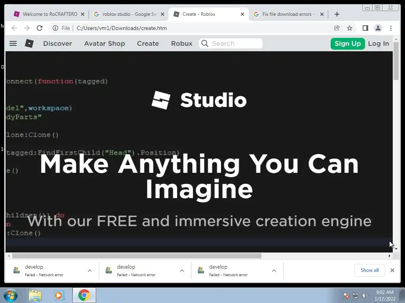Reload the current page
The width and height of the screenshot is (405, 303).
[40, 28]
